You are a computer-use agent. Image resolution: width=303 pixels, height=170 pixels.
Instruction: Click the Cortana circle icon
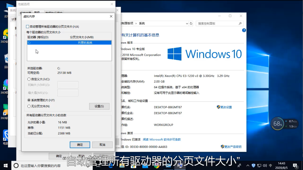[x=16, y=166]
